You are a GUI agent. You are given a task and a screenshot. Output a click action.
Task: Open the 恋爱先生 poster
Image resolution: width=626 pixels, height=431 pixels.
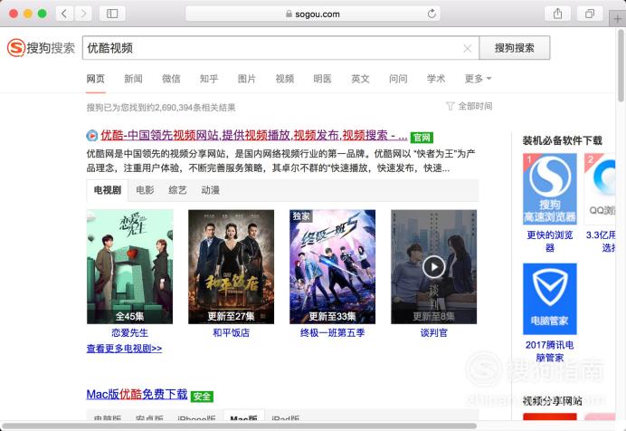[x=129, y=266]
